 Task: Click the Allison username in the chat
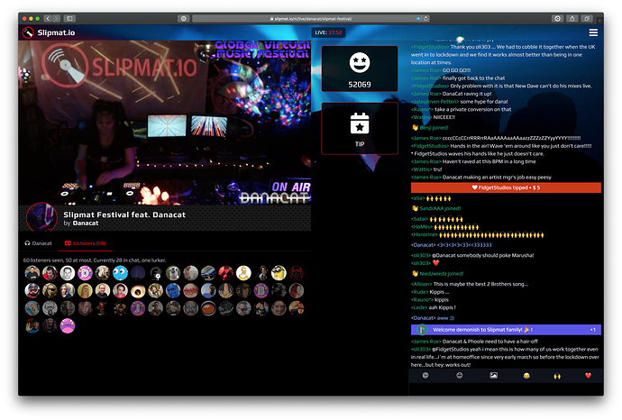tap(421, 284)
